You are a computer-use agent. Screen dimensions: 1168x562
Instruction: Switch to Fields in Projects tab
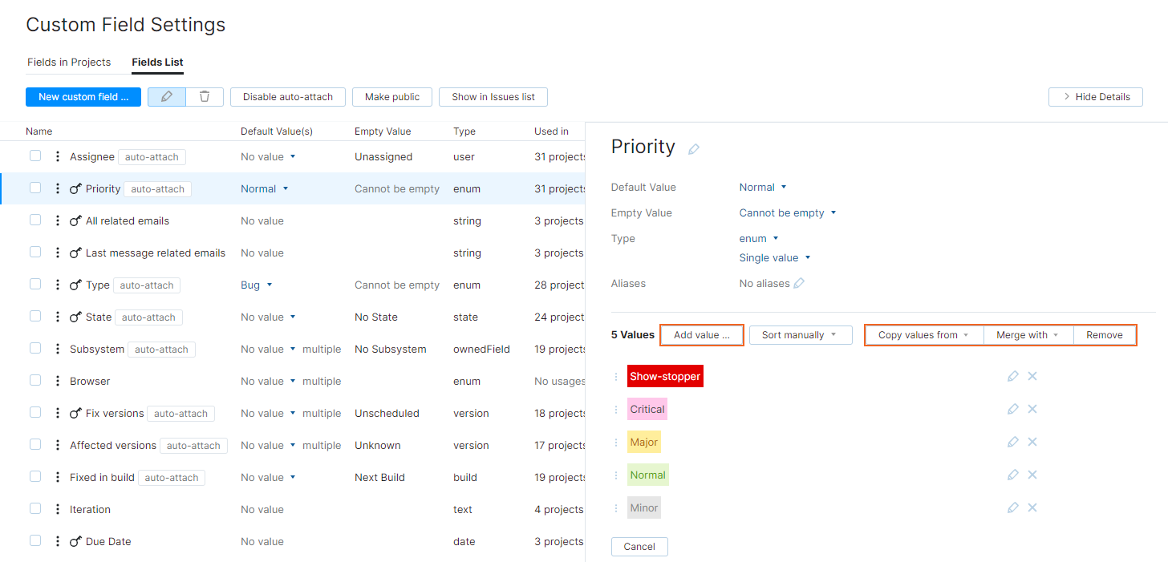pos(69,63)
